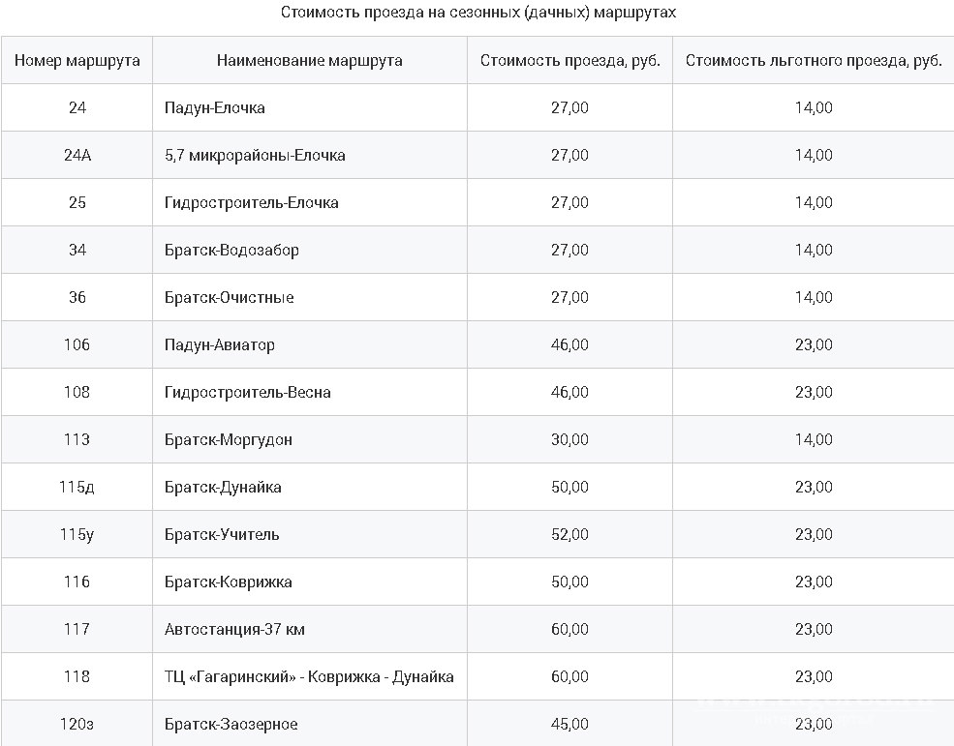The width and height of the screenshot is (954, 746).
Task: Click route name 'Падун-Елочка'
Action: 215,107
